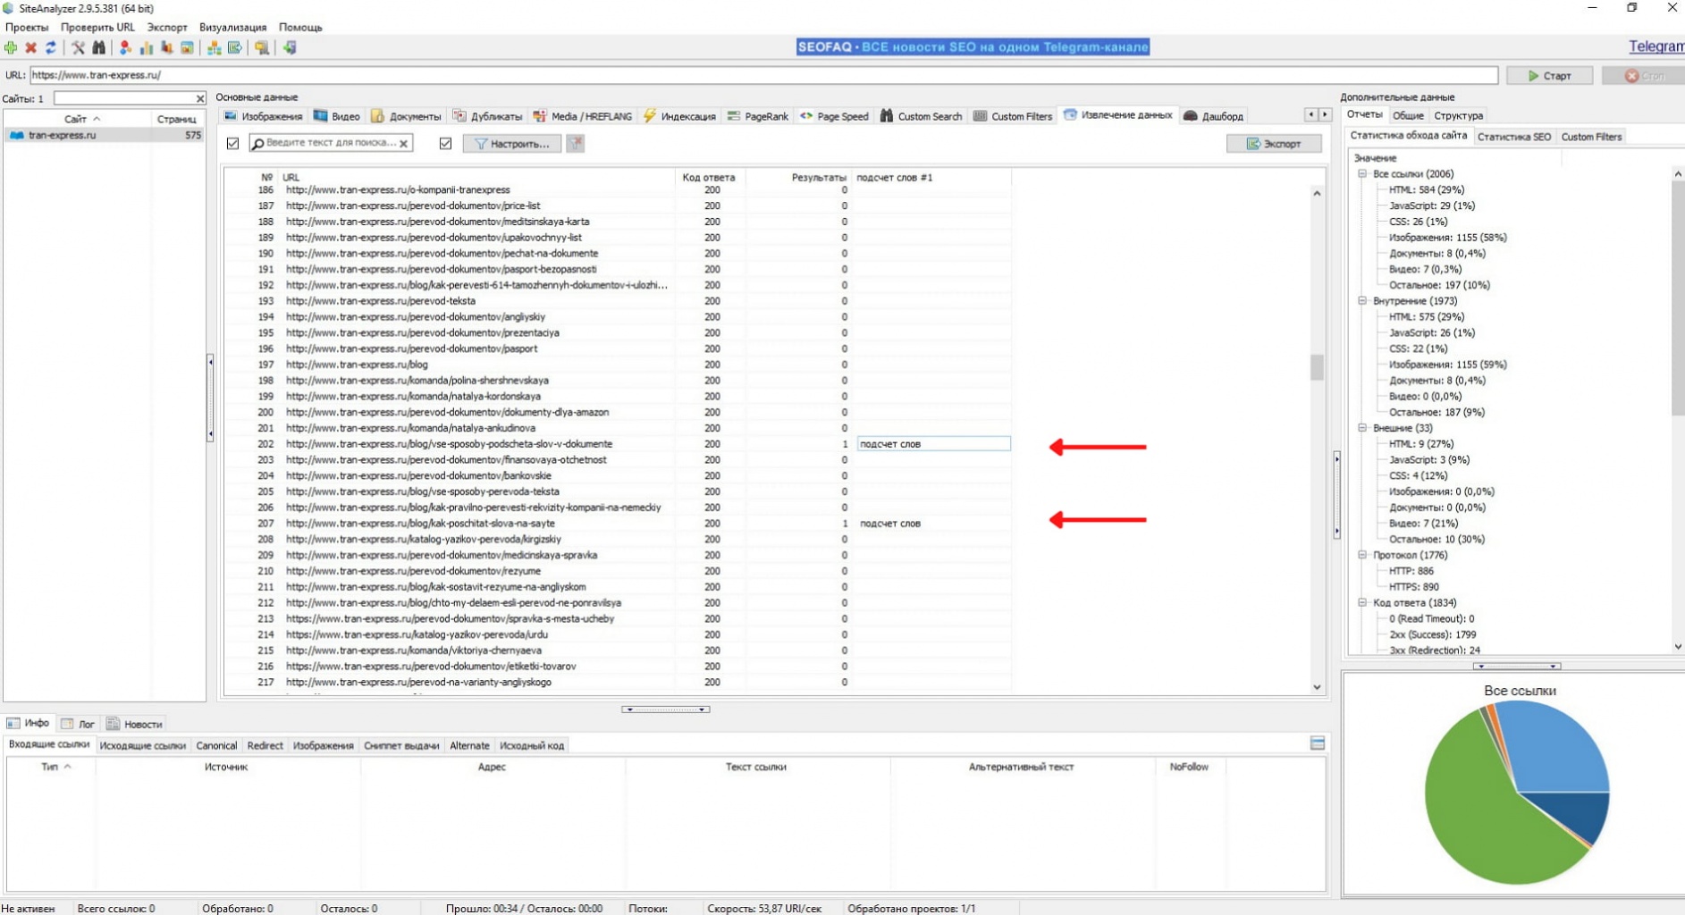
Task: Click the table's vertical scrollbar thumb
Action: click(1317, 366)
